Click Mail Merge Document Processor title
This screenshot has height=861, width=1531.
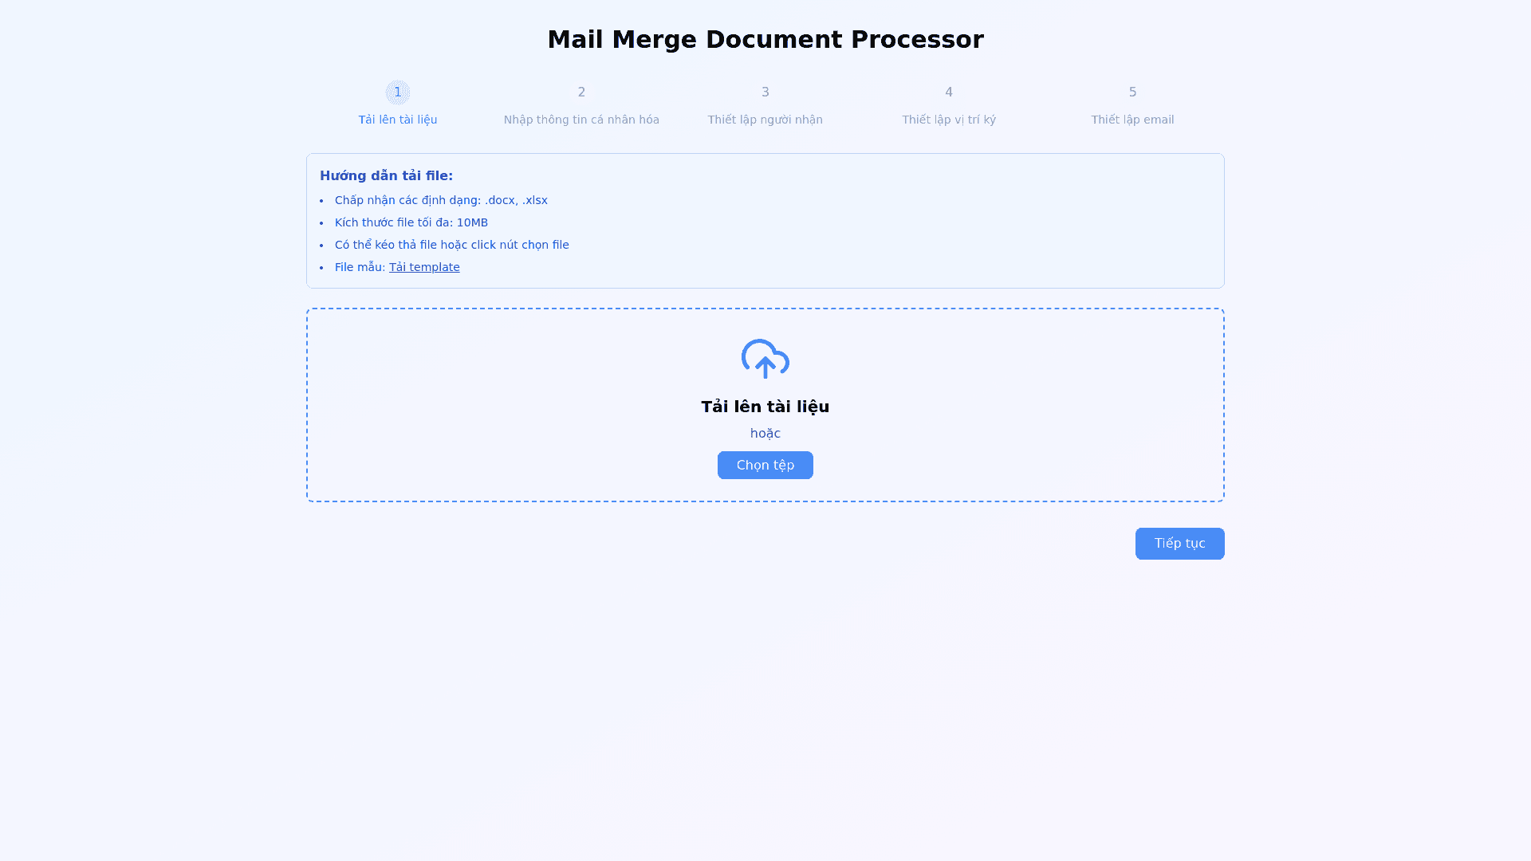coord(765,39)
